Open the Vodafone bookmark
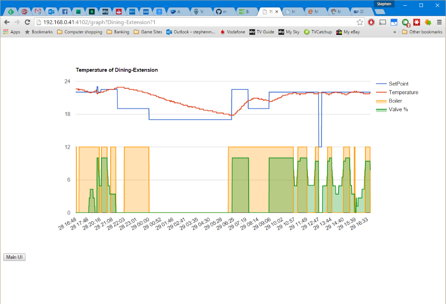Viewport: 446px width, 304px height. pyautogui.click(x=233, y=32)
